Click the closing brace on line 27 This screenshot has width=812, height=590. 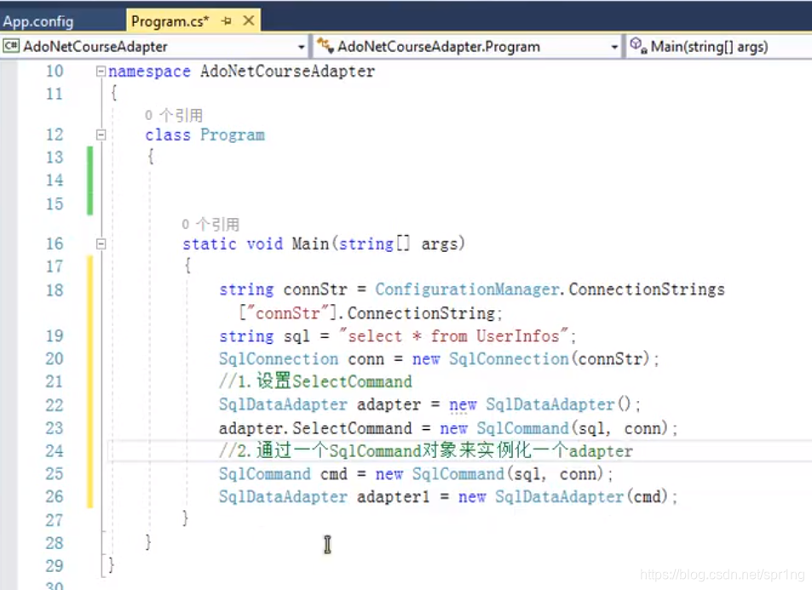186,518
